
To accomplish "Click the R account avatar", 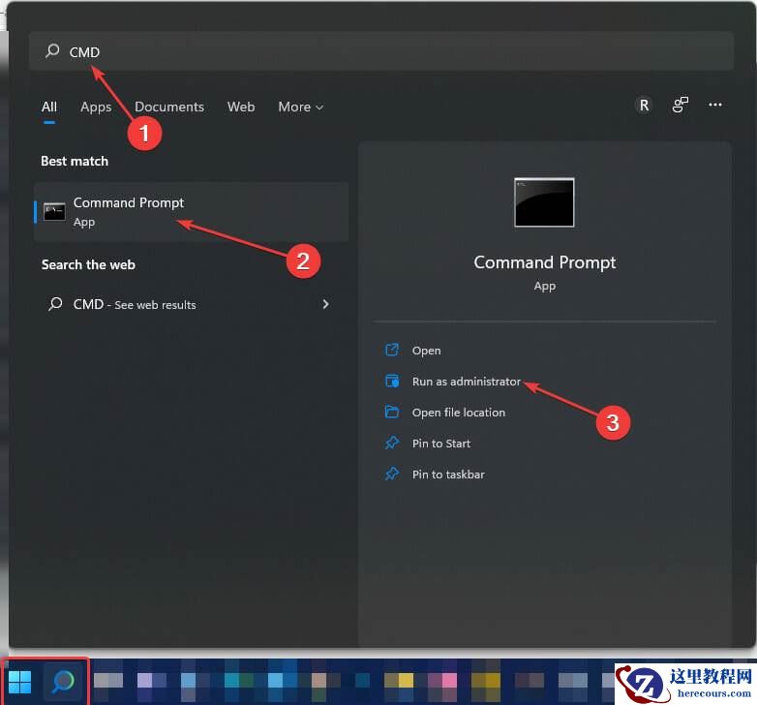I will [x=644, y=105].
